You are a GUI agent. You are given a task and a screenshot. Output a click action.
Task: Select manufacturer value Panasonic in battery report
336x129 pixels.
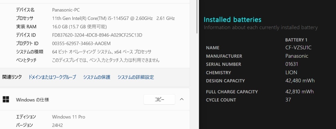pyautogui.click(x=297, y=56)
